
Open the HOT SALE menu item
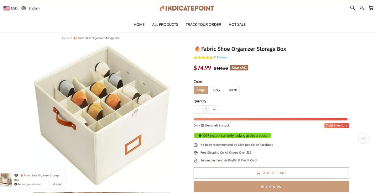[237, 24]
